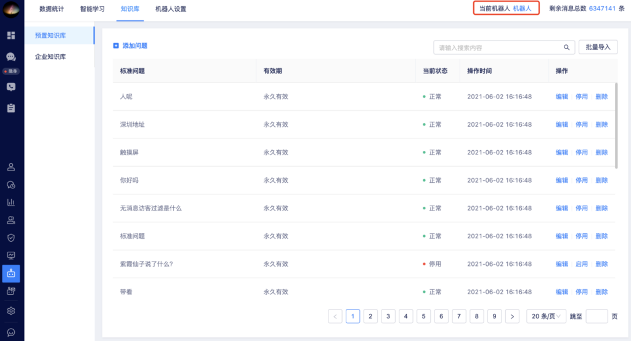Disable the 人呢 question via 停用
The image size is (631, 341).
582,97
